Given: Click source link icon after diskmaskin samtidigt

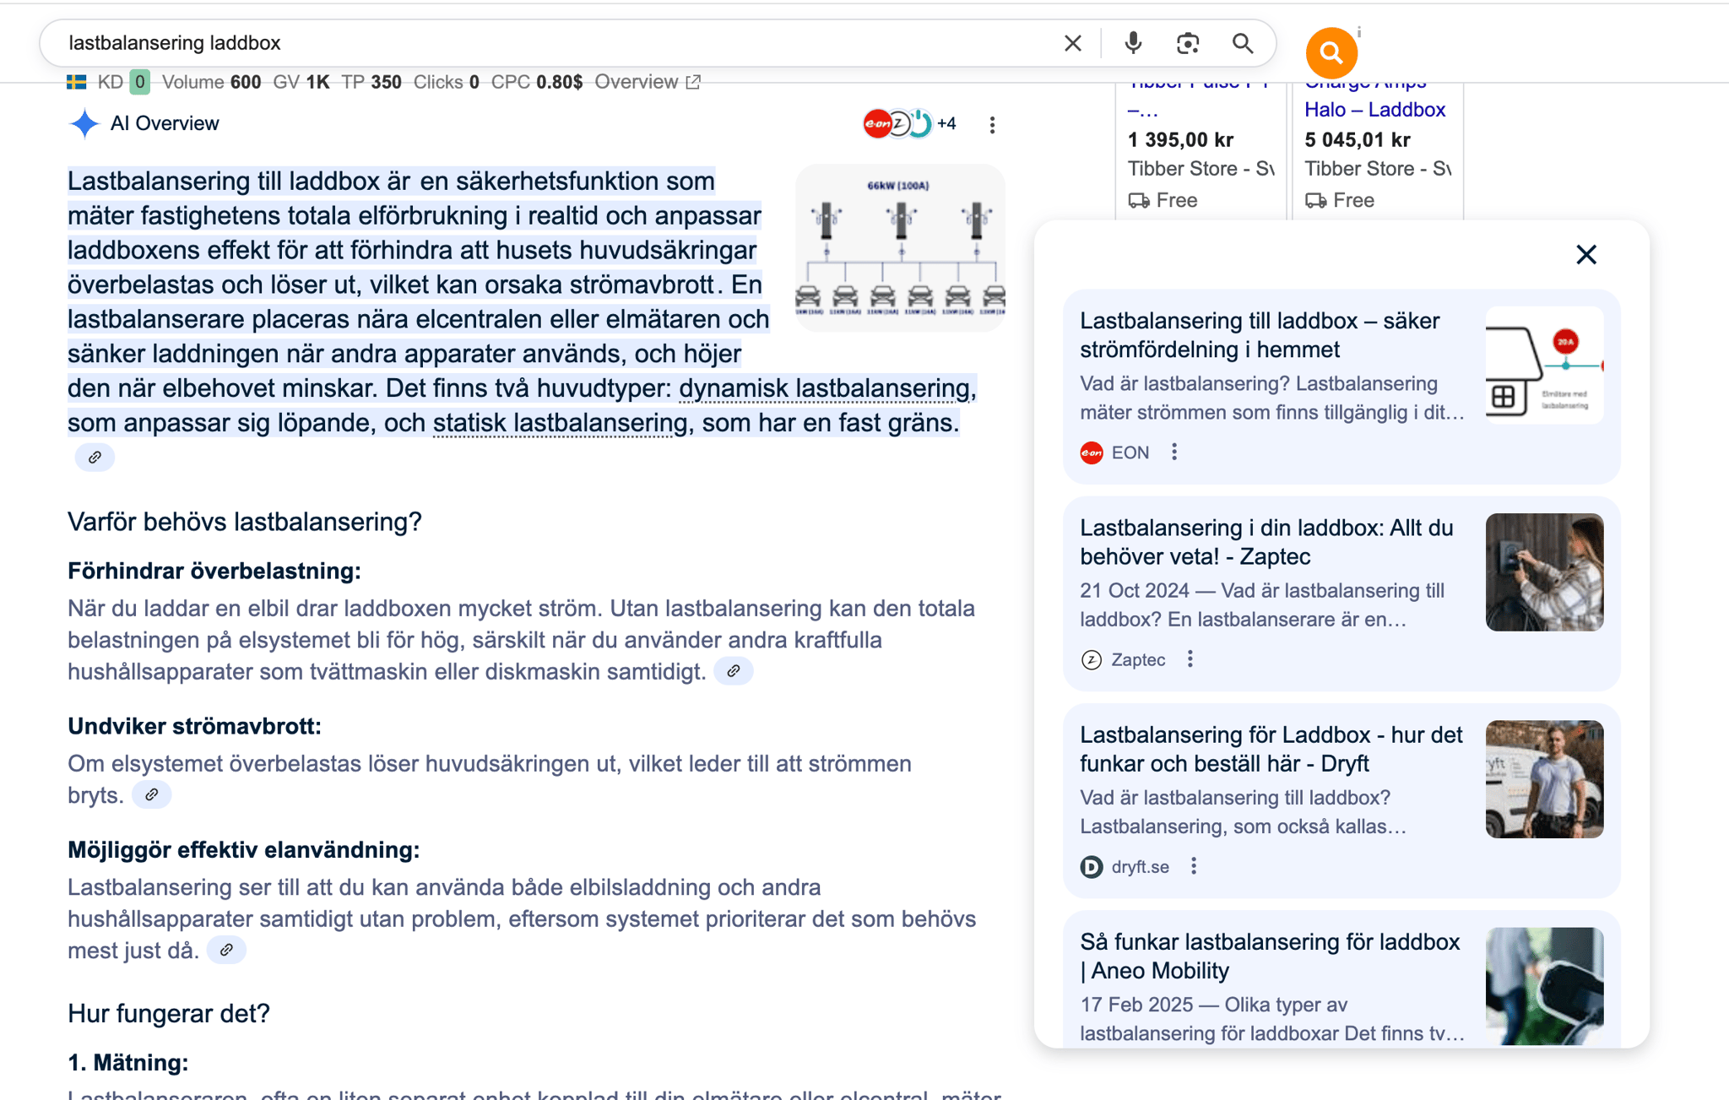Looking at the screenshot, I should 734,671.
